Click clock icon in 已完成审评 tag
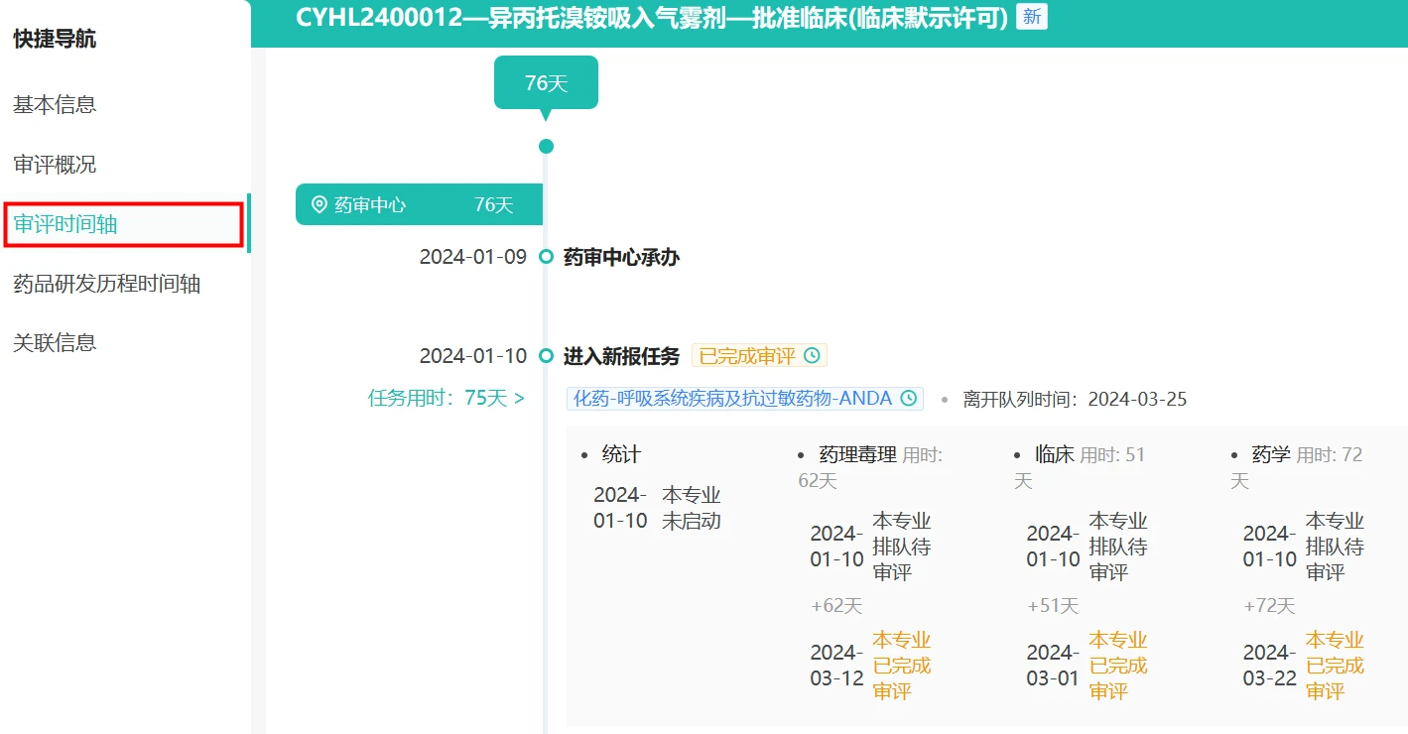This screenshot has height=734, width=1408. click(812, 355)
